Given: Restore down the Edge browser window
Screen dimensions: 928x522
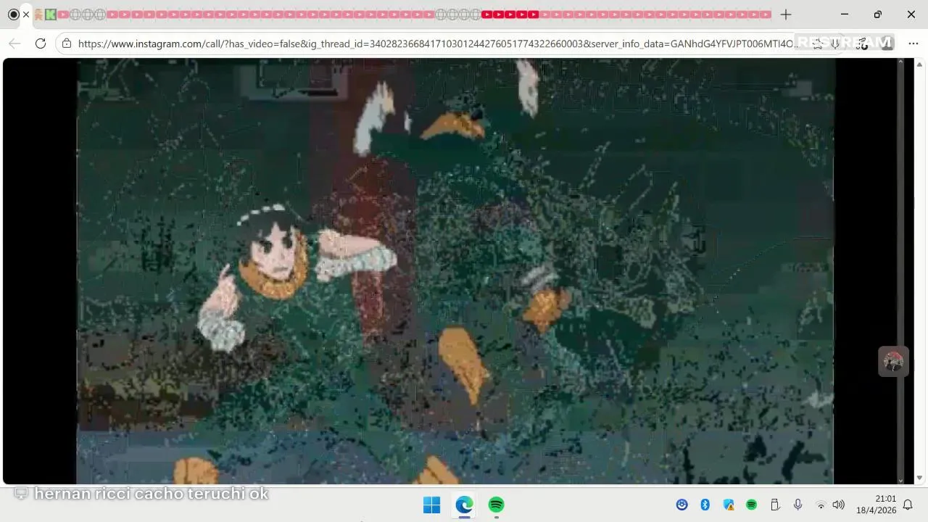Looking at the screenshot, I should click(878, 14).
